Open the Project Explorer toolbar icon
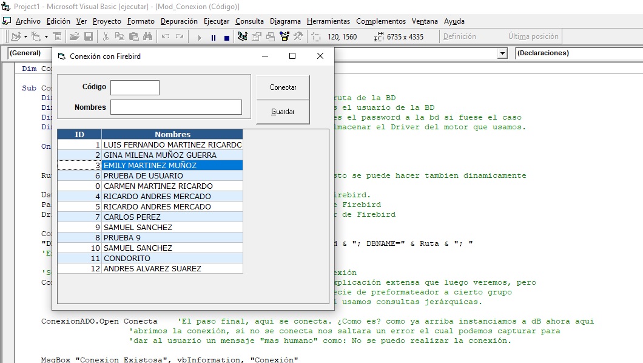The height and width of the screenshot is (363, 643). pos(243,37)
